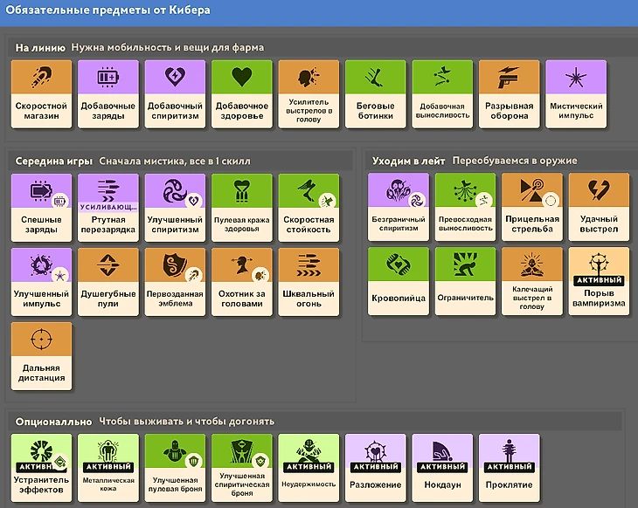Click the Дальняя дистанция crosshair item

[x=41, y=356]
